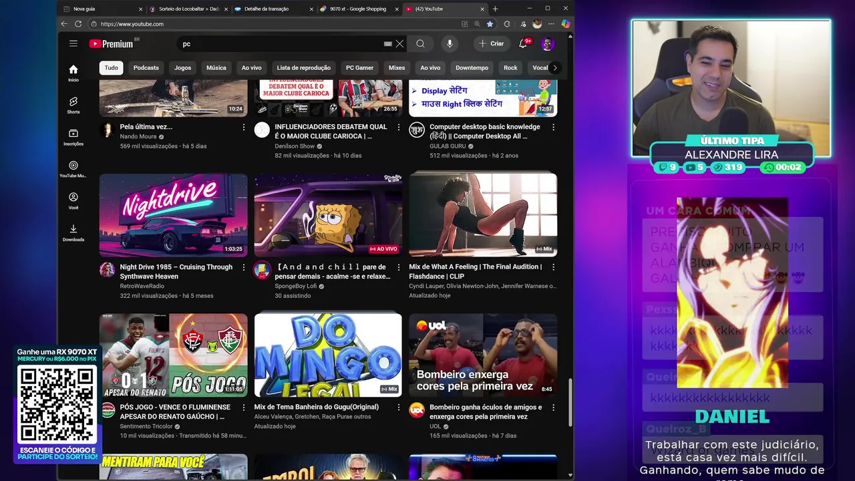Select the Downtempo filter chip
855x481 pixels.
(x=472, y=67)
